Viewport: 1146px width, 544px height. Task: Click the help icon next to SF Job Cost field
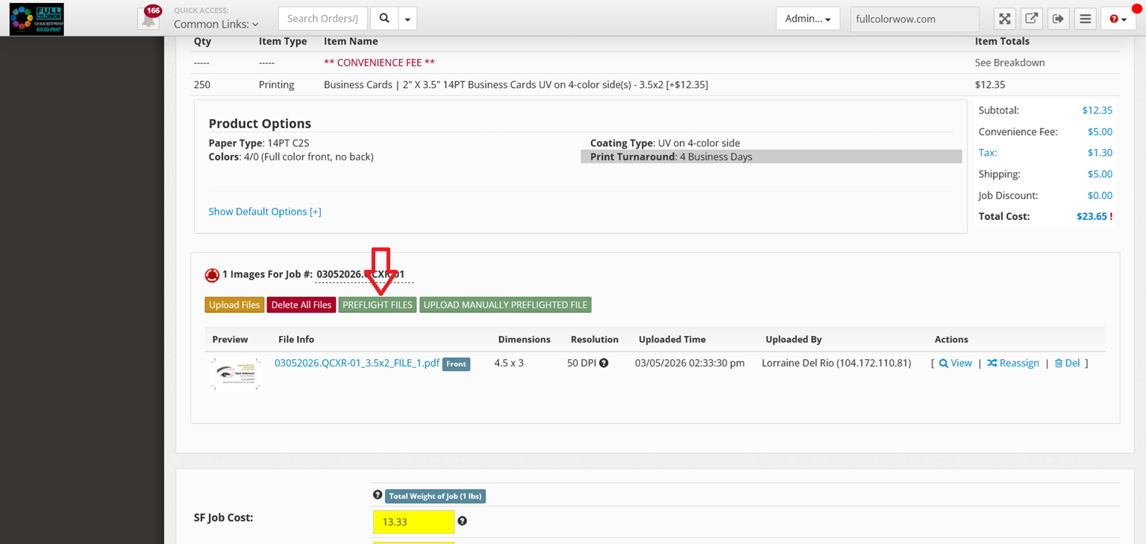tap(463, 522)
